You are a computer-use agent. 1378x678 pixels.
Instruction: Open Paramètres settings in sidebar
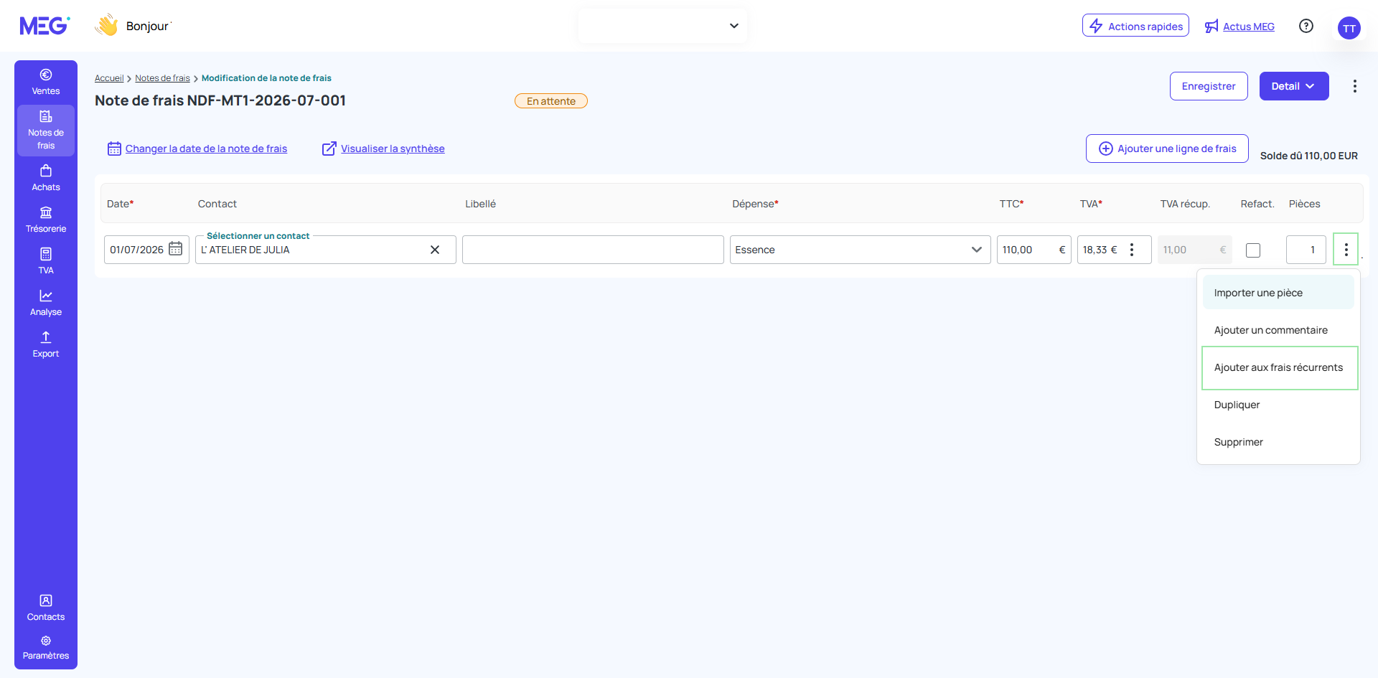point(46,647)
